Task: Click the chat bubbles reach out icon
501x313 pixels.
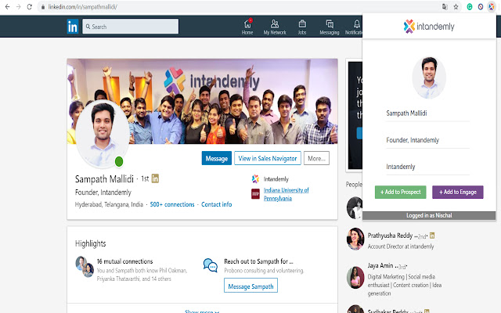Action: click(211, 265)
